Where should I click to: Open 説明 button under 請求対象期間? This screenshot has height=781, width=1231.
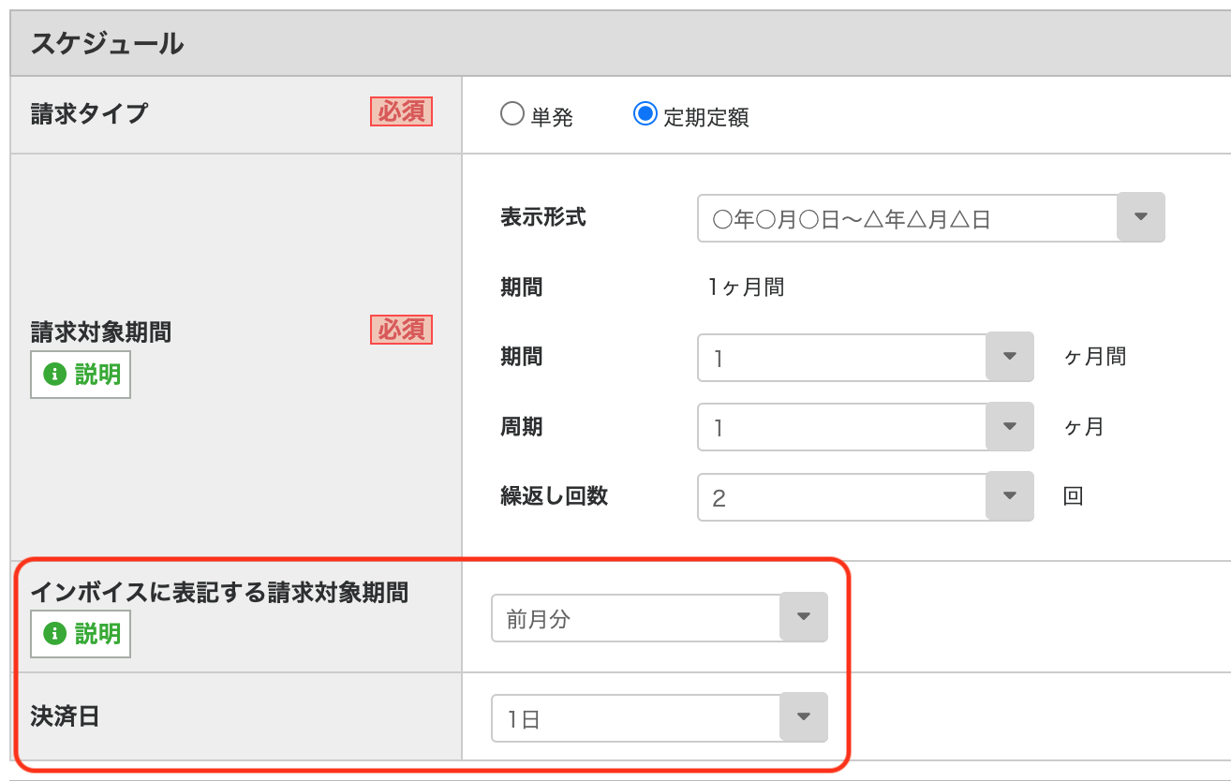81,375
